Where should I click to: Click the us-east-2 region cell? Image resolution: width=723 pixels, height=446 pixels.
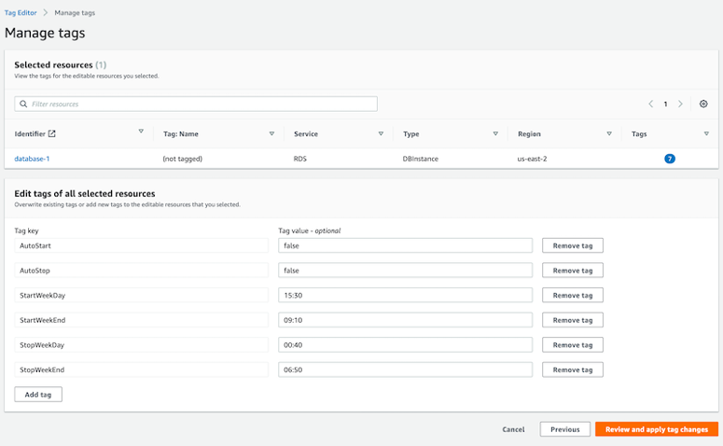[532, 159]
